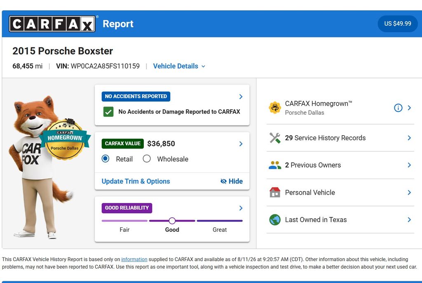Click the CARFAX Homegrown badge icon
The image size is (422, 283).
tap(275, 108)
